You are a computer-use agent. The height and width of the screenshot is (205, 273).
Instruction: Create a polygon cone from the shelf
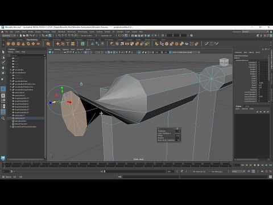pyautogui.click(x=23, y=44)
